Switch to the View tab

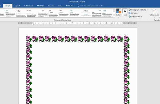coord(60,6)
